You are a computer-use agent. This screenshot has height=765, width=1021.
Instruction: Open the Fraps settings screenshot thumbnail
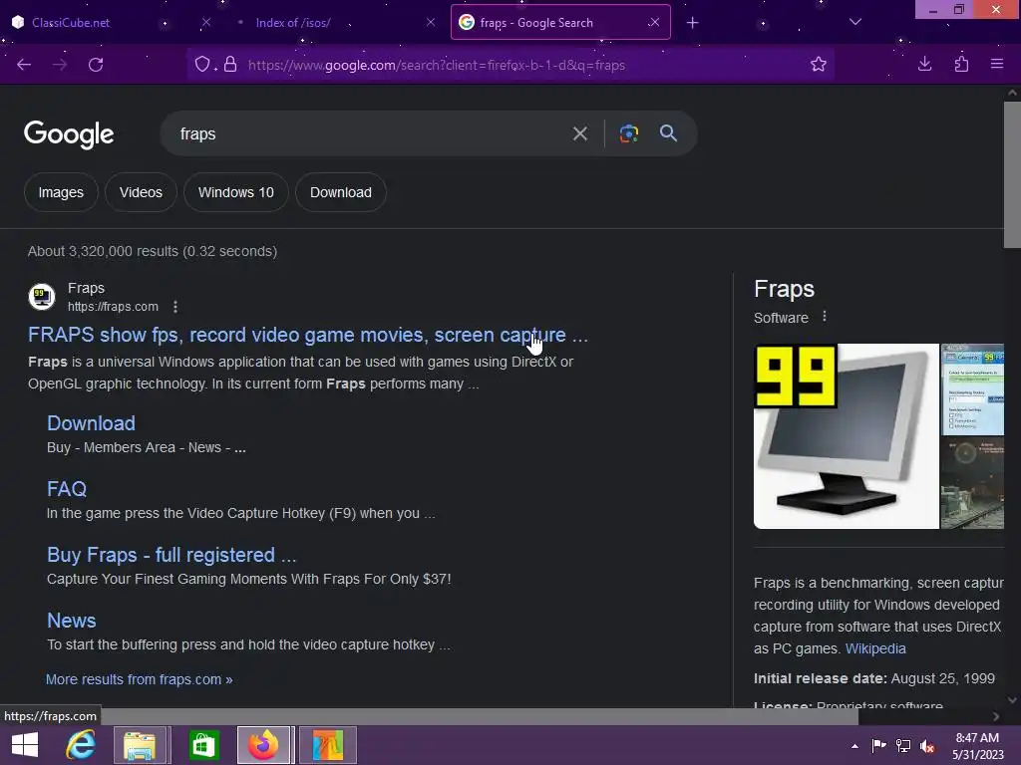click(x=972, y=389)
